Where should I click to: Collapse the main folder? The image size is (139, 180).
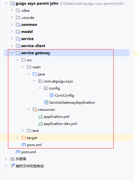pos(23,67)
